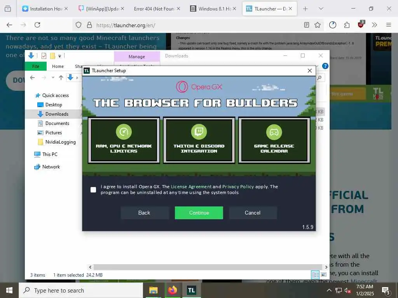This screenshot has width=398, height=298.
Task: Click Explorer up-one-level arrow
Action: click(61, 78)
